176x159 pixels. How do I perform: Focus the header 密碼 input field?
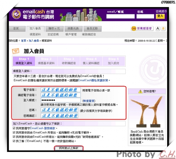tap(145, 16)
